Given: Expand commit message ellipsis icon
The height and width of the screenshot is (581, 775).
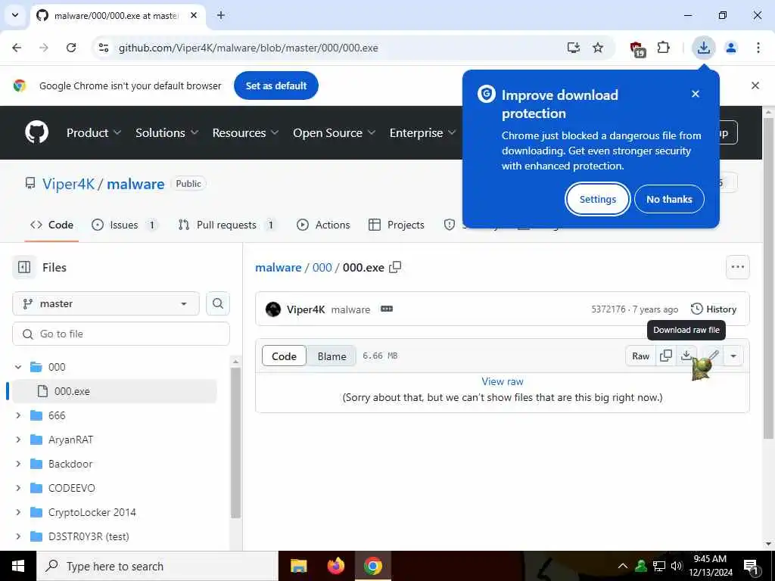Looking at the screenshot, I should [387, 309].
